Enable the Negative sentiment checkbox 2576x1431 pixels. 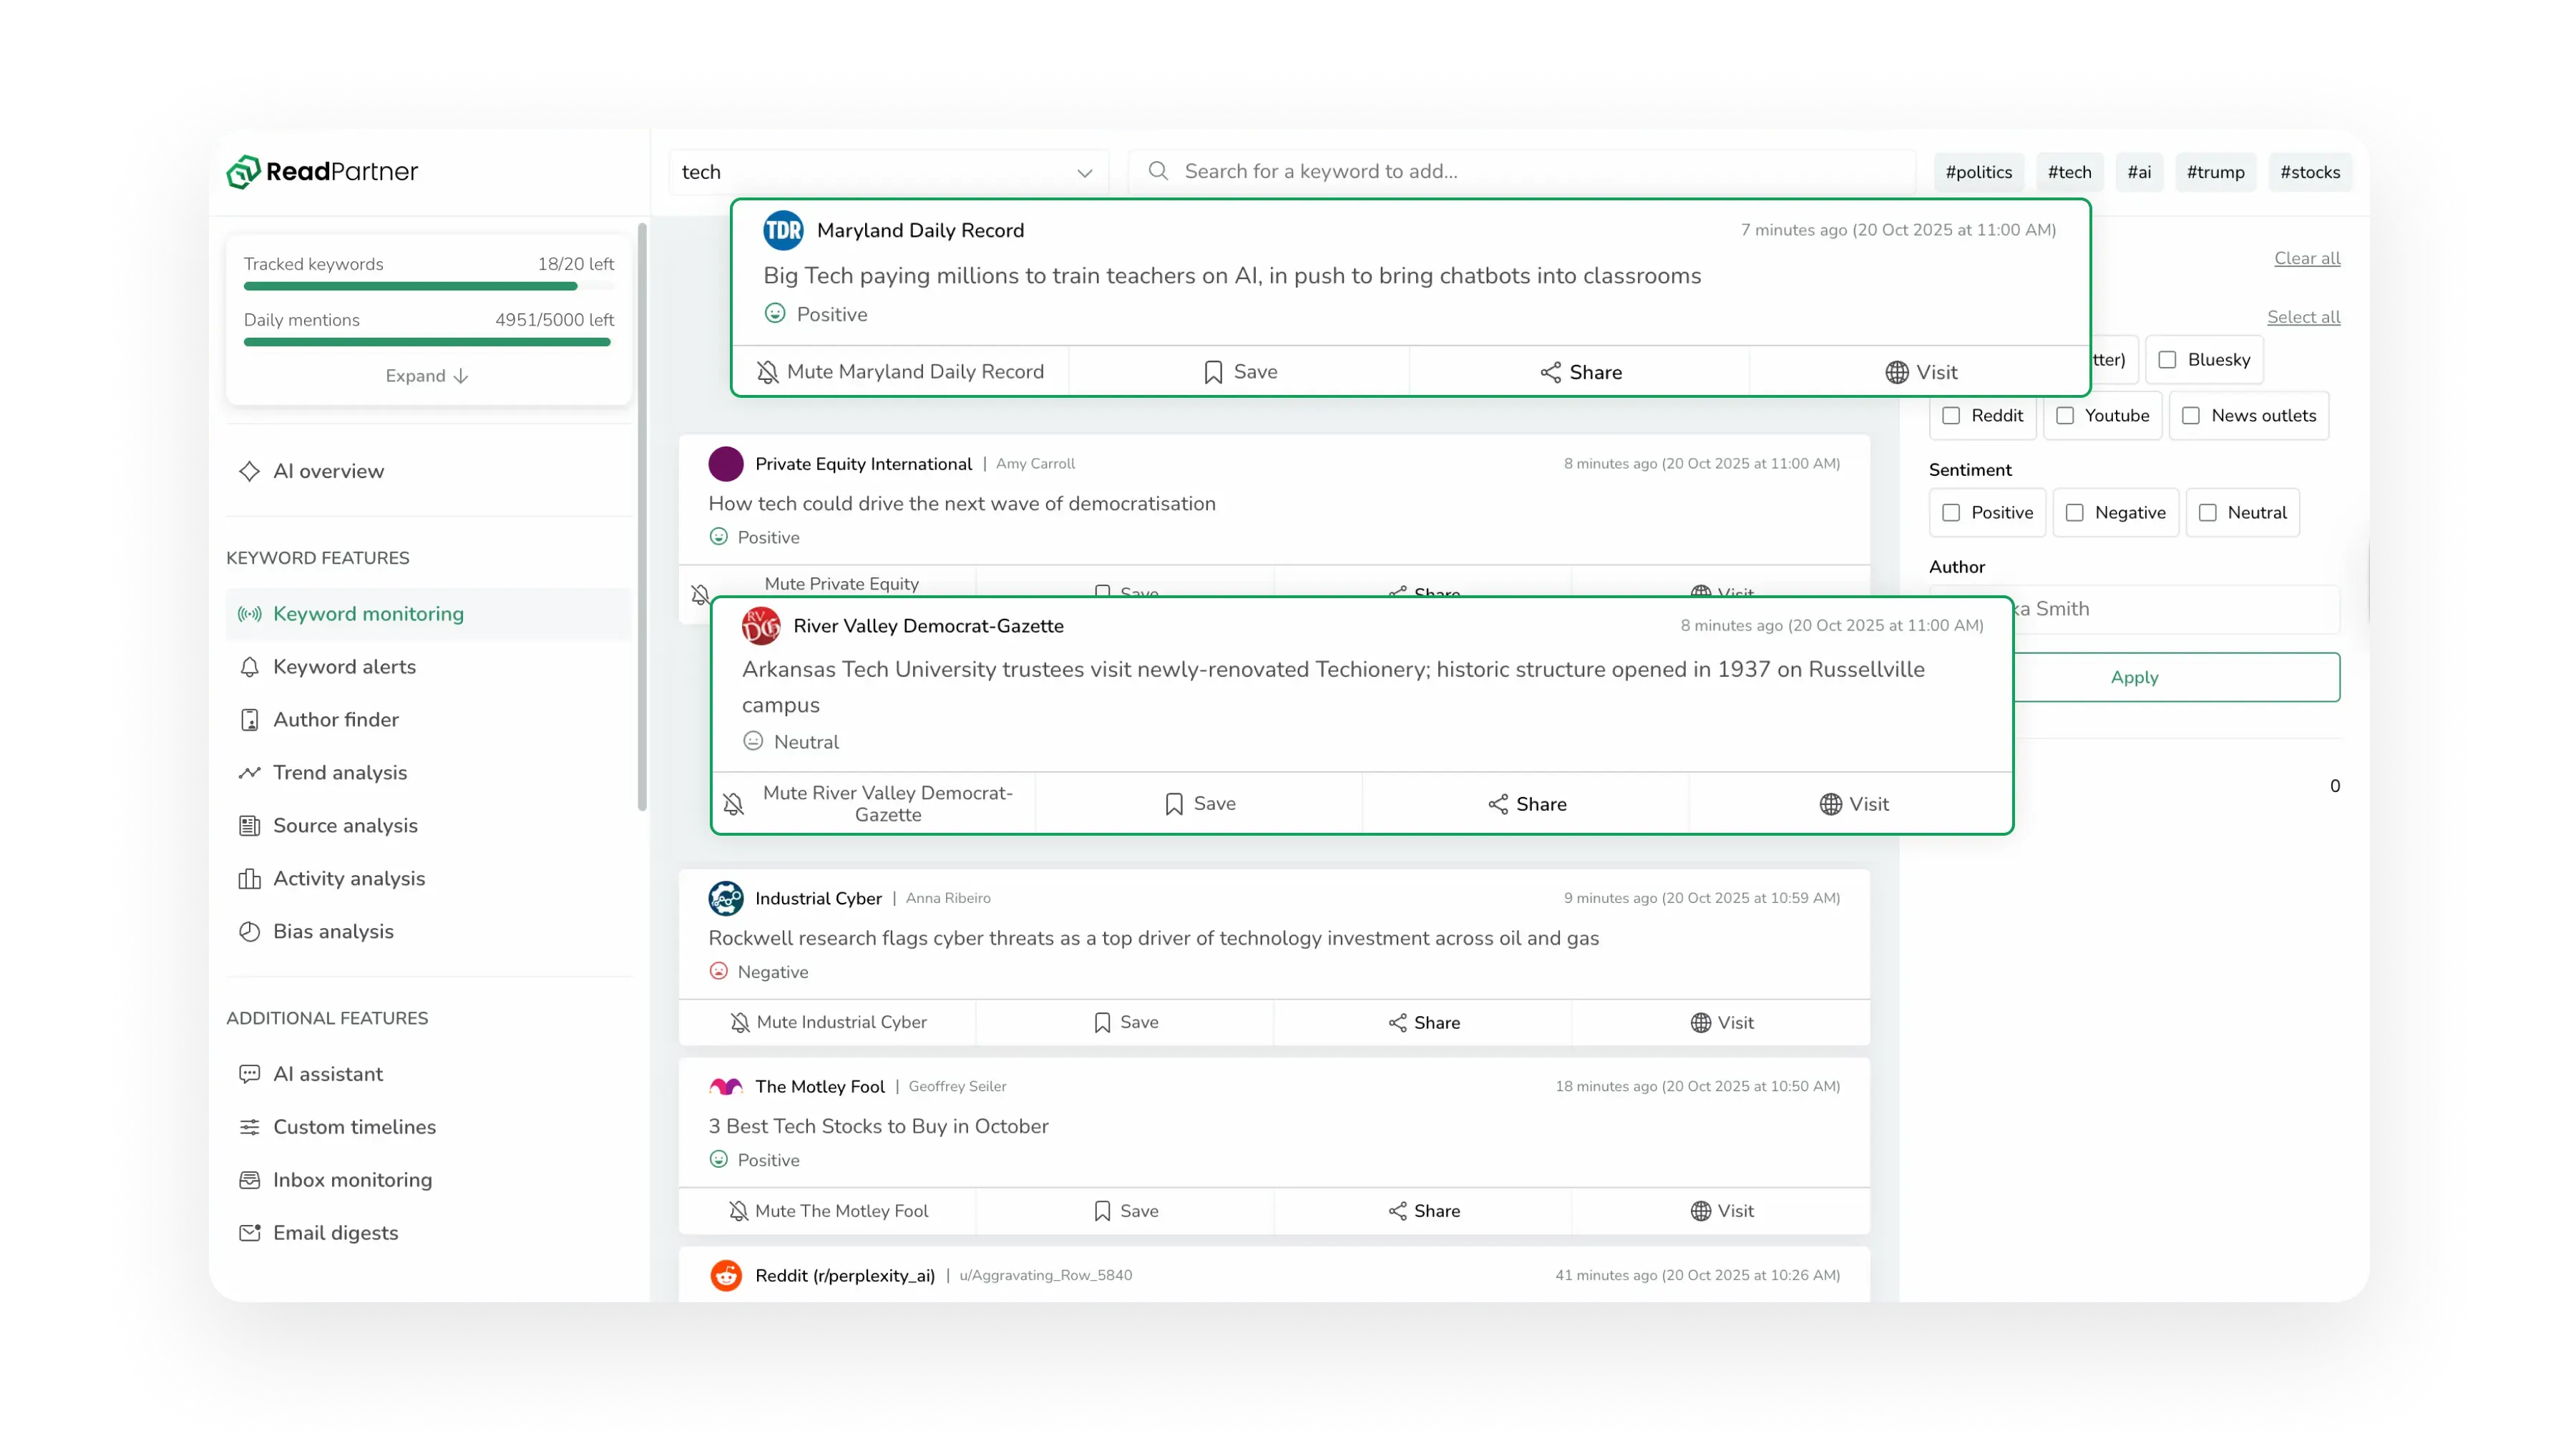[x=2075, y=513]
